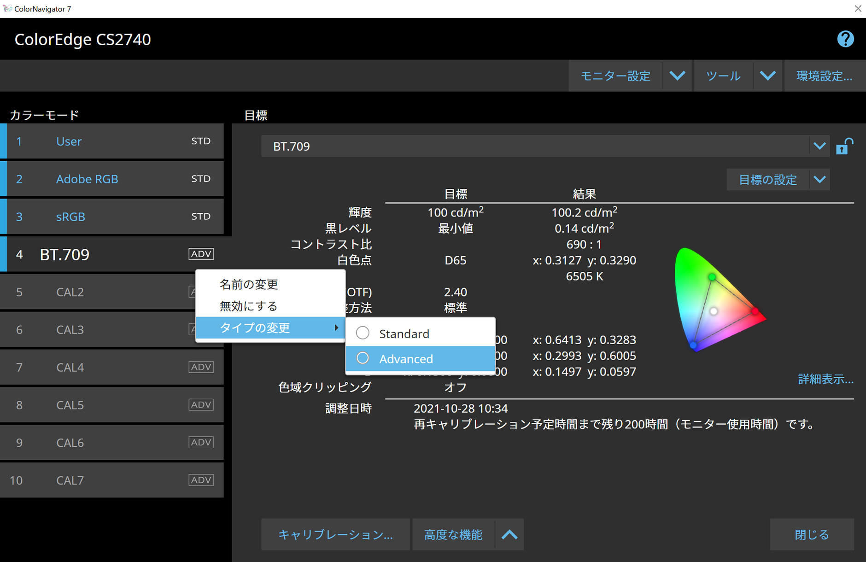
Task: Click the ColorNavigator 7 title bar icon
Action: tap(7, 9)
